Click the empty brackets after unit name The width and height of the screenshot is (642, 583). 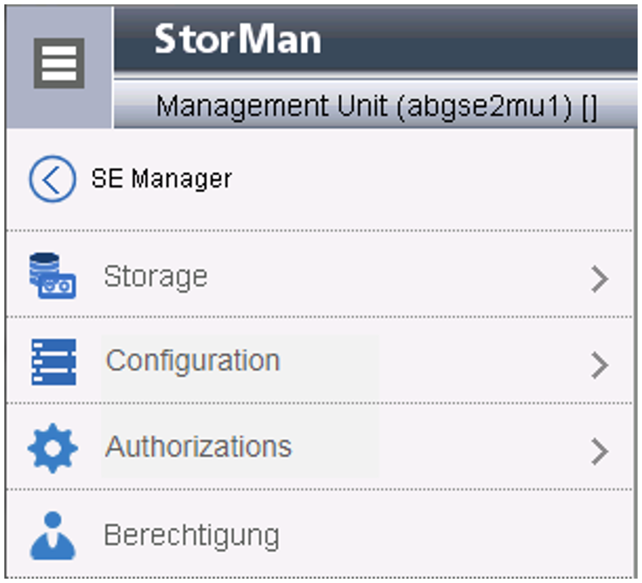point(589,108)
